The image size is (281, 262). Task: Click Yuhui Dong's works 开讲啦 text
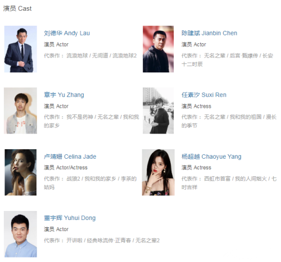(74, 240)
